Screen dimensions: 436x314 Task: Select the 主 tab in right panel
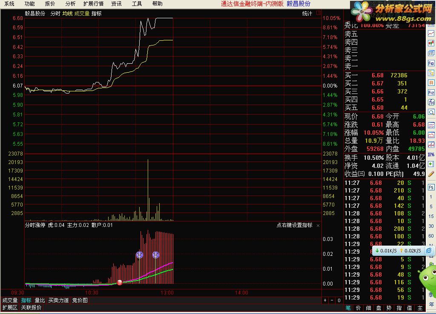[x=420, y=308]
